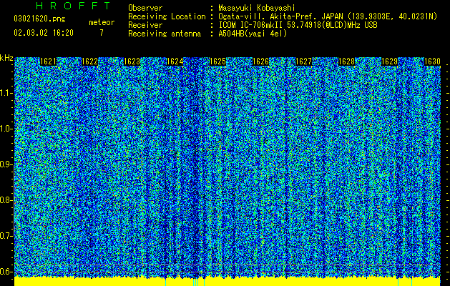Click the 1628 time marker

(x=347, y=61)
